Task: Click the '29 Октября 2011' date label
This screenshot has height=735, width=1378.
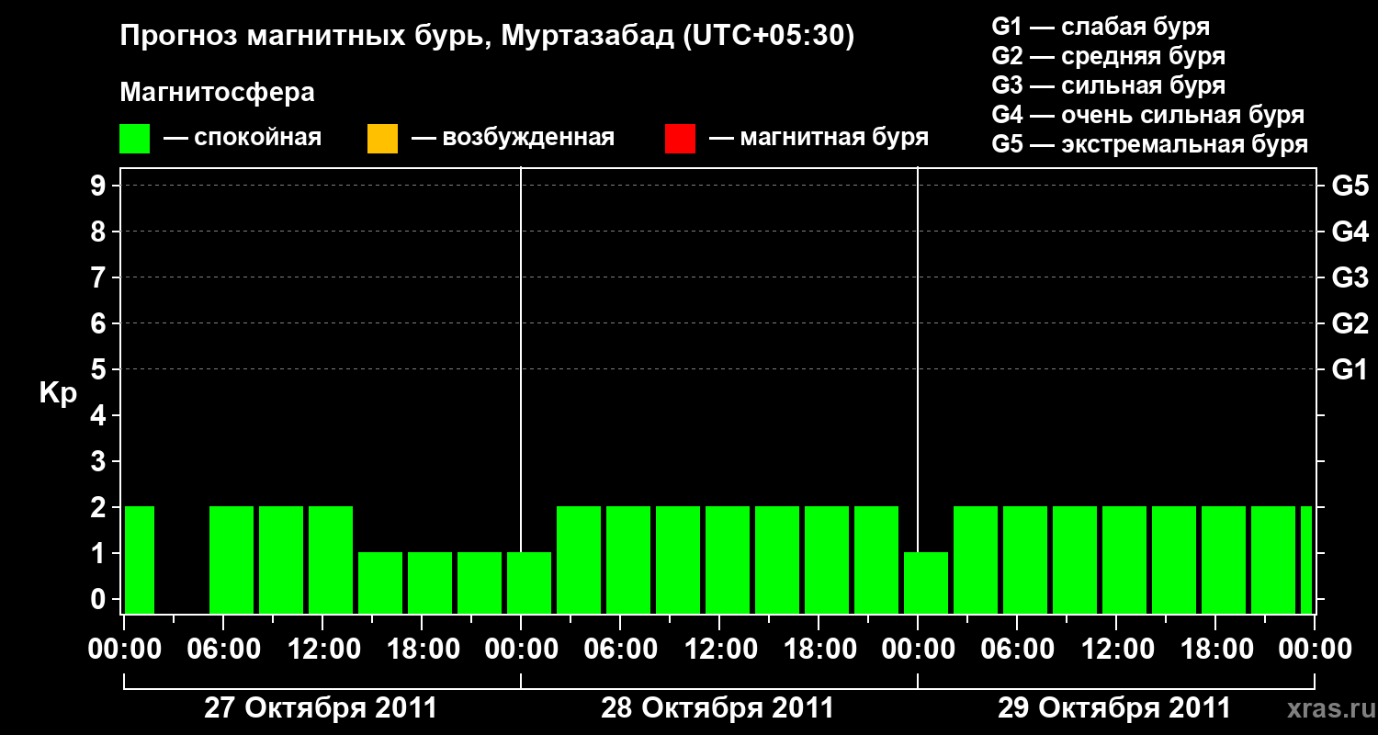Action: [1114, 708]
